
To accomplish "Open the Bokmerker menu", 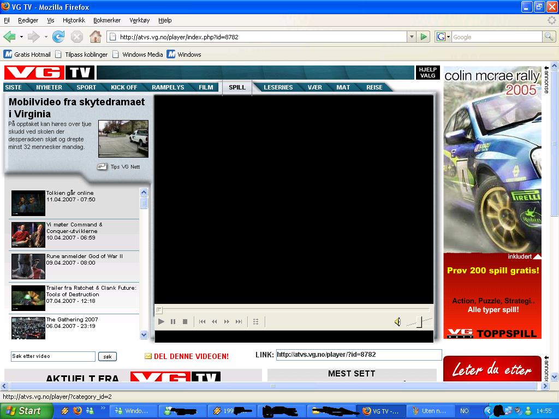I will (107, 20).
